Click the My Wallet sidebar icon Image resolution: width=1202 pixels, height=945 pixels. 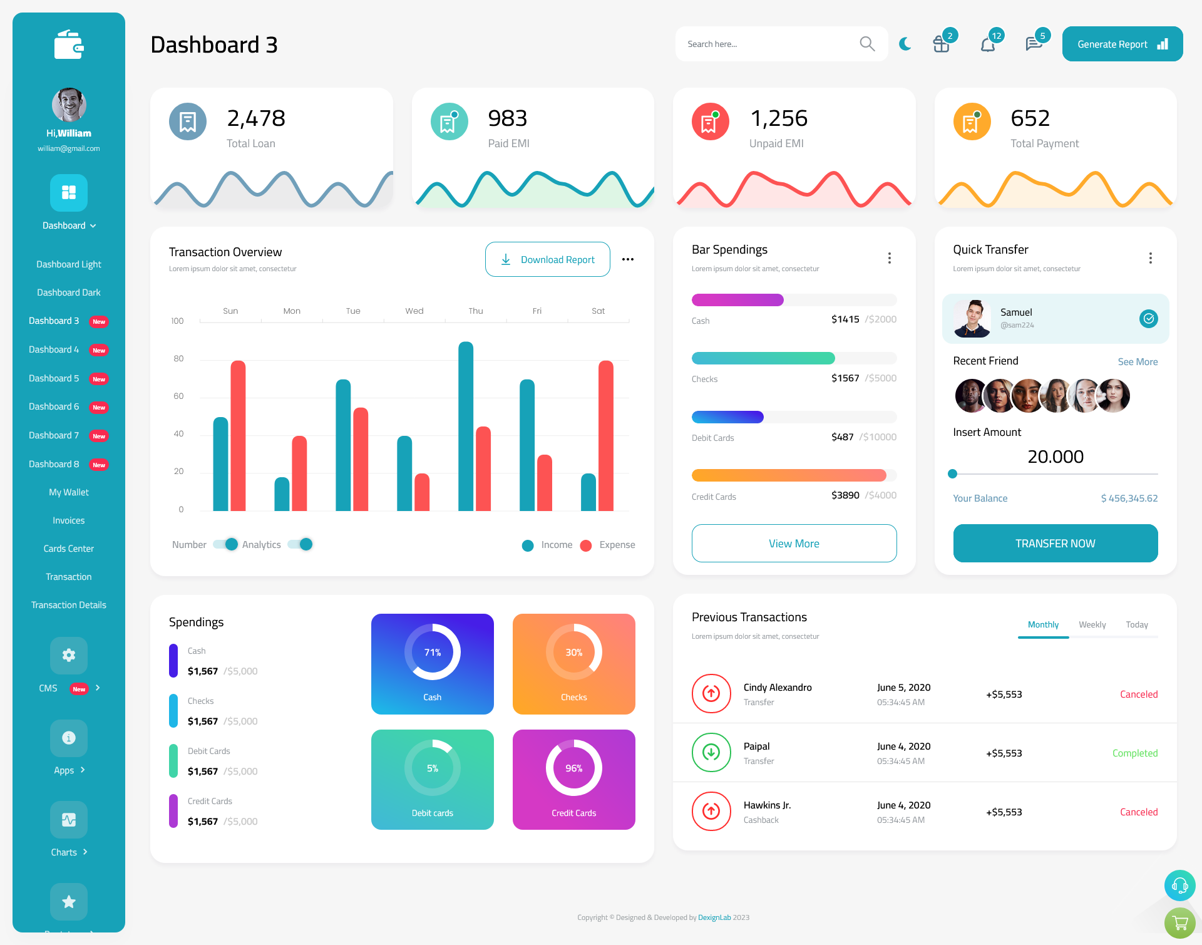coord(68,491)
